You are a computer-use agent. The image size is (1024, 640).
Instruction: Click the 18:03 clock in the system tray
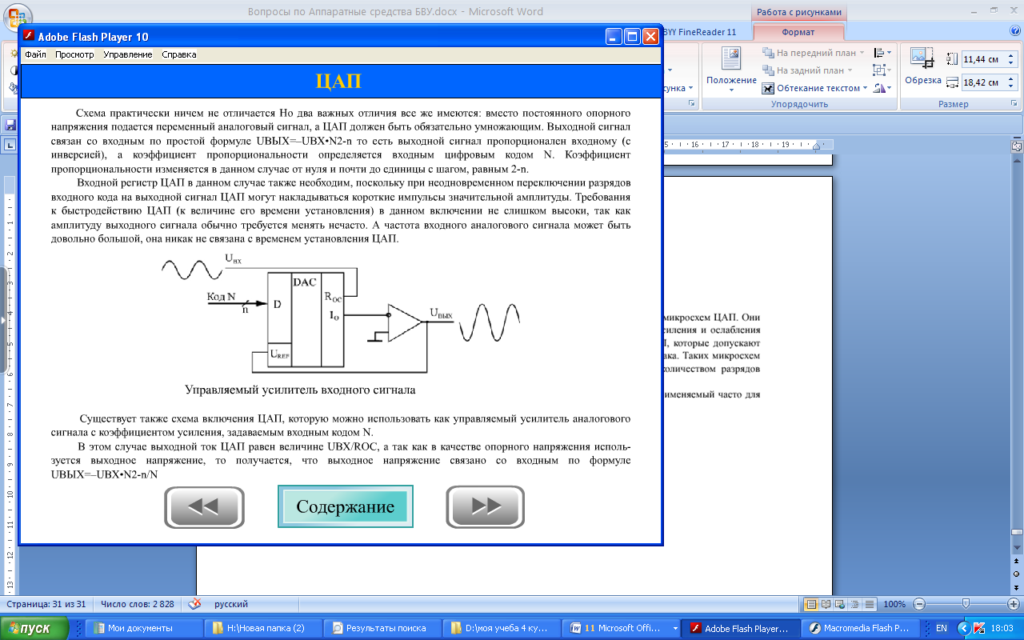[x=1002, y=629]
